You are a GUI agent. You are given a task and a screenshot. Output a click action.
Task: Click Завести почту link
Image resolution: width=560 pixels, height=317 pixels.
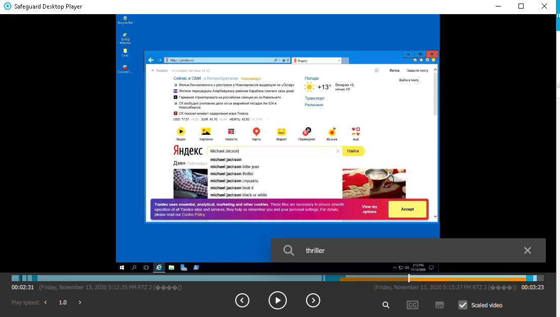tap(417, 71)
